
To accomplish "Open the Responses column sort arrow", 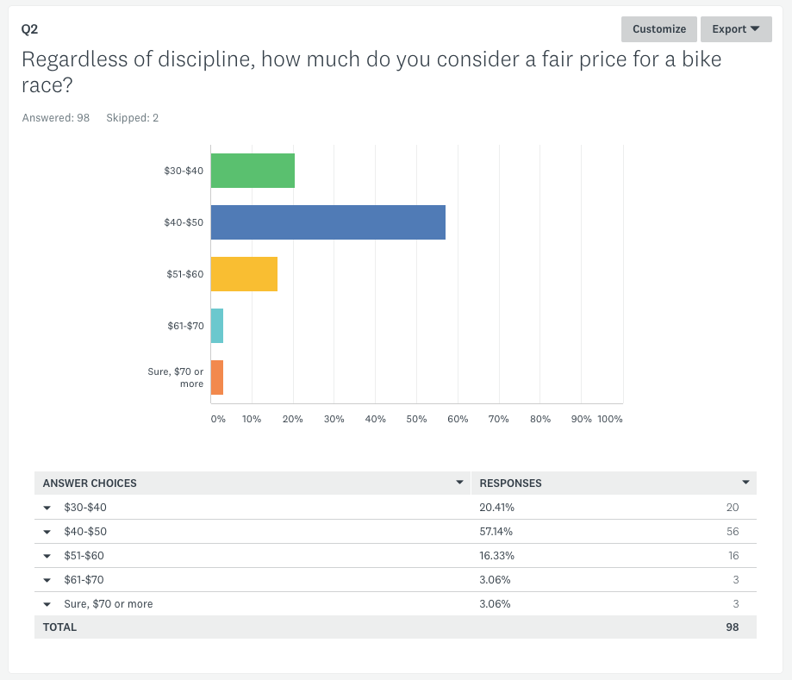I will [x=745, y=483].
